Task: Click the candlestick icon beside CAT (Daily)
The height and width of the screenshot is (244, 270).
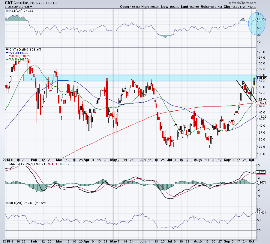Action: (x=7, y=50)
